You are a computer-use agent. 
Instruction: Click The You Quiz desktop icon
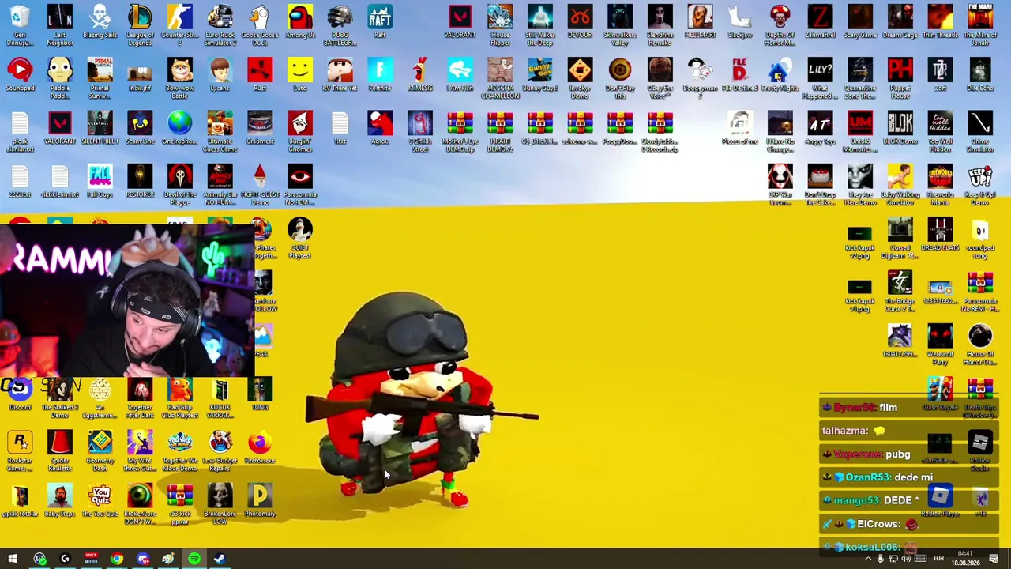coord(100,500)
